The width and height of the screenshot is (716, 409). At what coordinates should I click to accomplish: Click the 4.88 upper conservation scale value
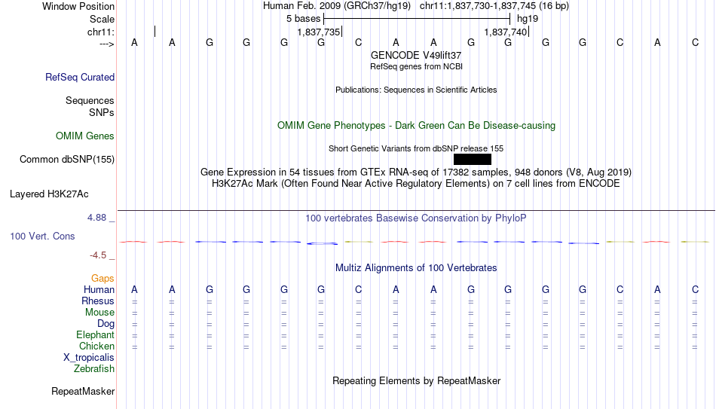point(96,218)
